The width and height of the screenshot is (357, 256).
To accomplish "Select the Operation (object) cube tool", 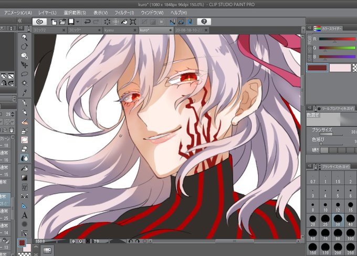I will click(24, 56).
